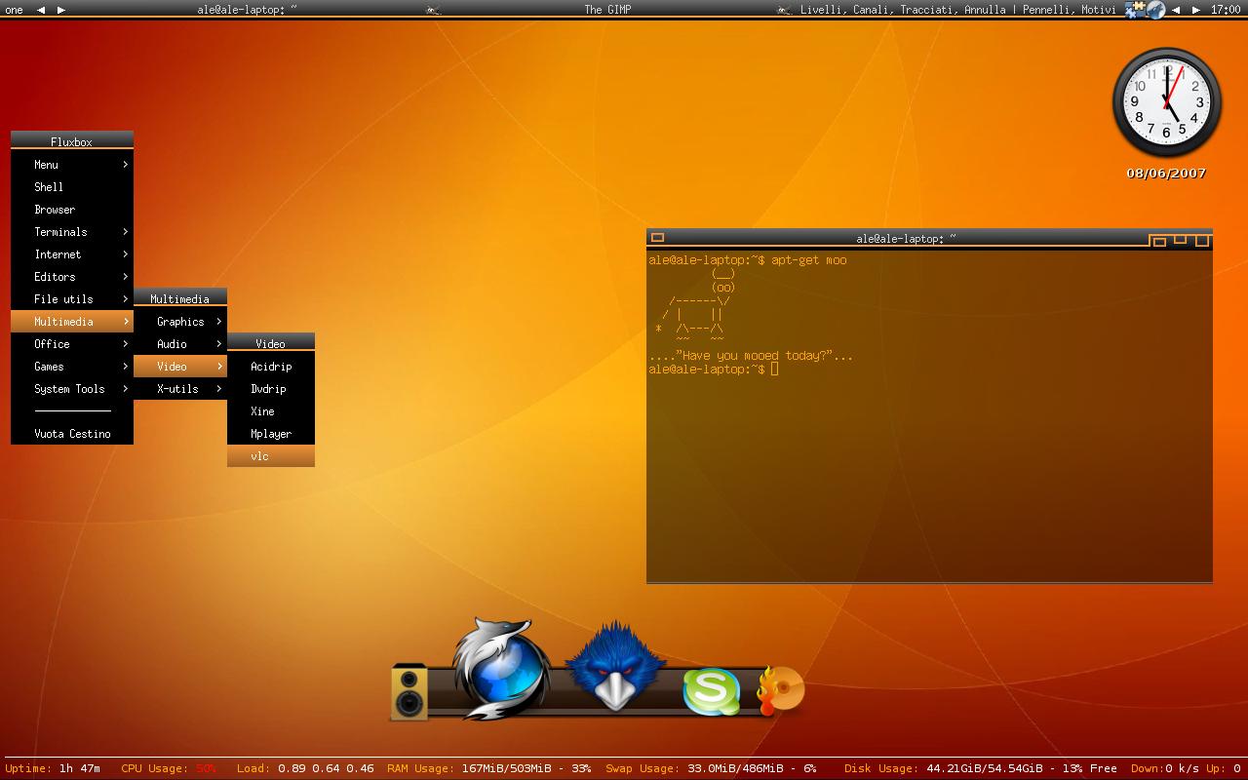Click the 'CPU Usage' status entry
Image resolution: width=1248 pixels, height=780 pixels.
point(169,768)
